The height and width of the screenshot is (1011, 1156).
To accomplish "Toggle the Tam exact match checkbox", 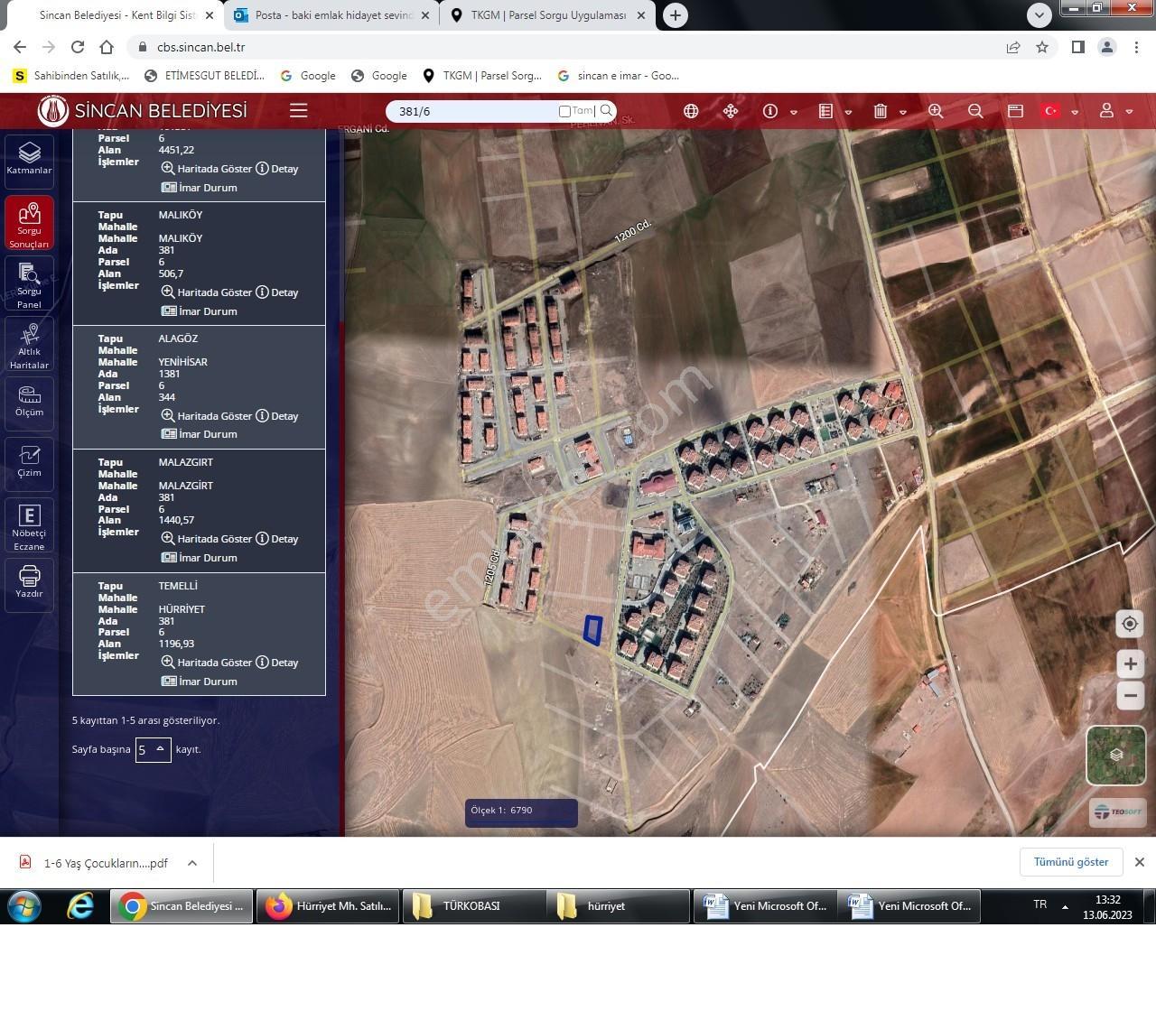I will pos(564,111).
